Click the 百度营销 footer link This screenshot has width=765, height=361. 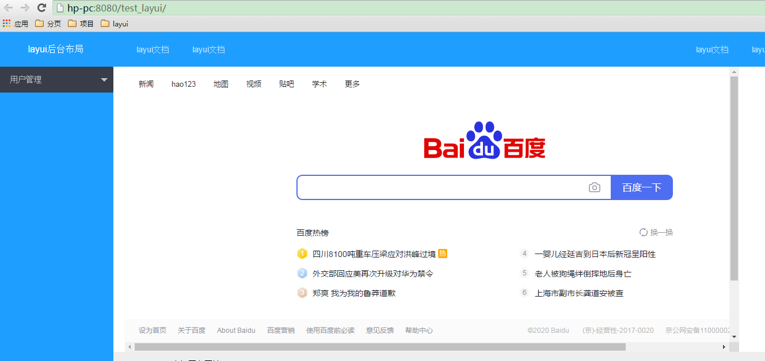[281, 331]
